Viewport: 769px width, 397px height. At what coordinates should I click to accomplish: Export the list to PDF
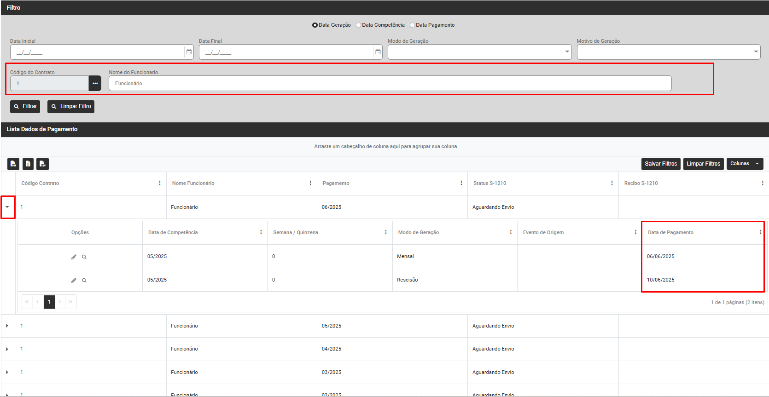[x=13, y=164]
